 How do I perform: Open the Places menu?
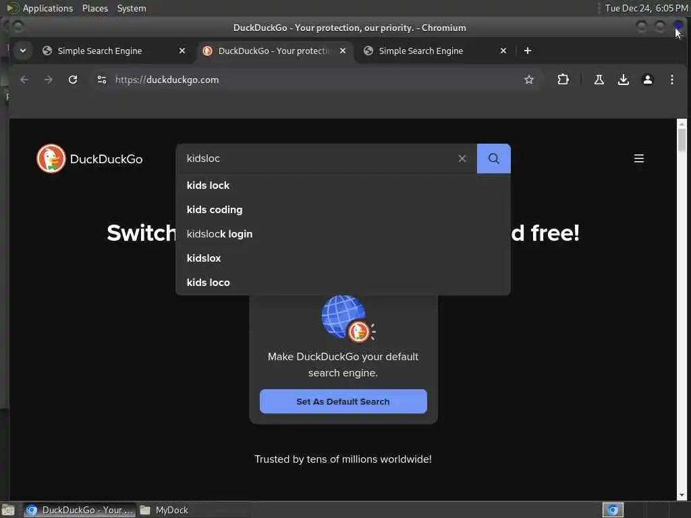click(95, 8)
